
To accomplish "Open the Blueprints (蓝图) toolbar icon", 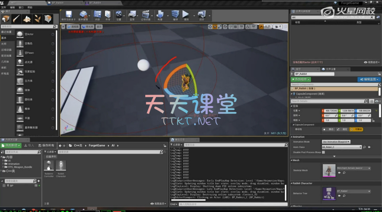I will click(132, 15).
